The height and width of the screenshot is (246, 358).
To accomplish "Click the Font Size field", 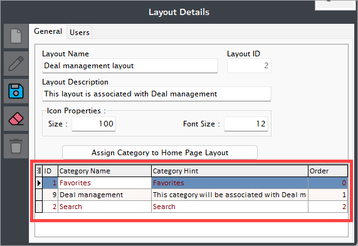I will pos(246,124).
